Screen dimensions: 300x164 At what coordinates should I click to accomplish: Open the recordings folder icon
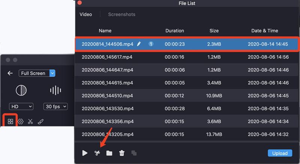click(109, 153)
